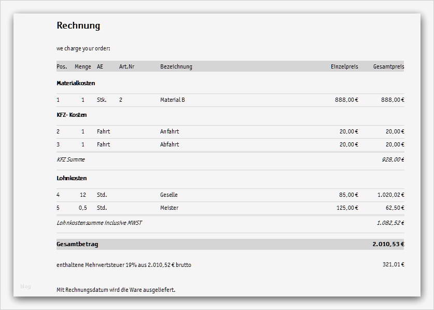
Task: Select the KFZ- Kosten section title
Action: pyautogui.click(x=72, y=115)
